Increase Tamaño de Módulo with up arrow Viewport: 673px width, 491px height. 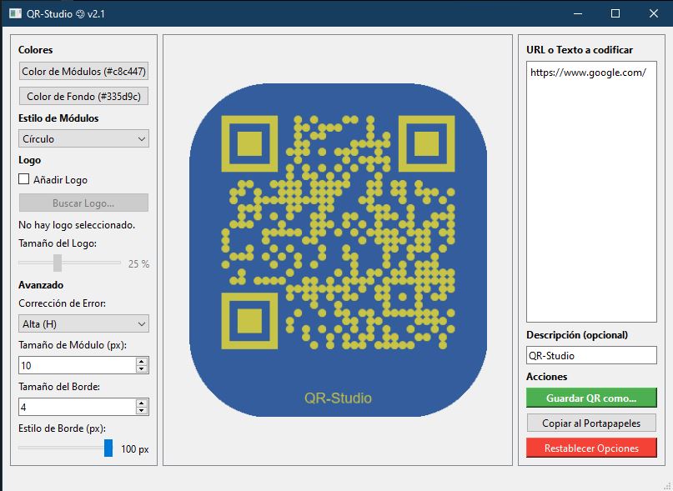pos(142,362)
